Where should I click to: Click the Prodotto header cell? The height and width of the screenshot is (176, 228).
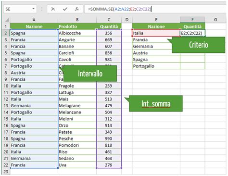(77, 26)
